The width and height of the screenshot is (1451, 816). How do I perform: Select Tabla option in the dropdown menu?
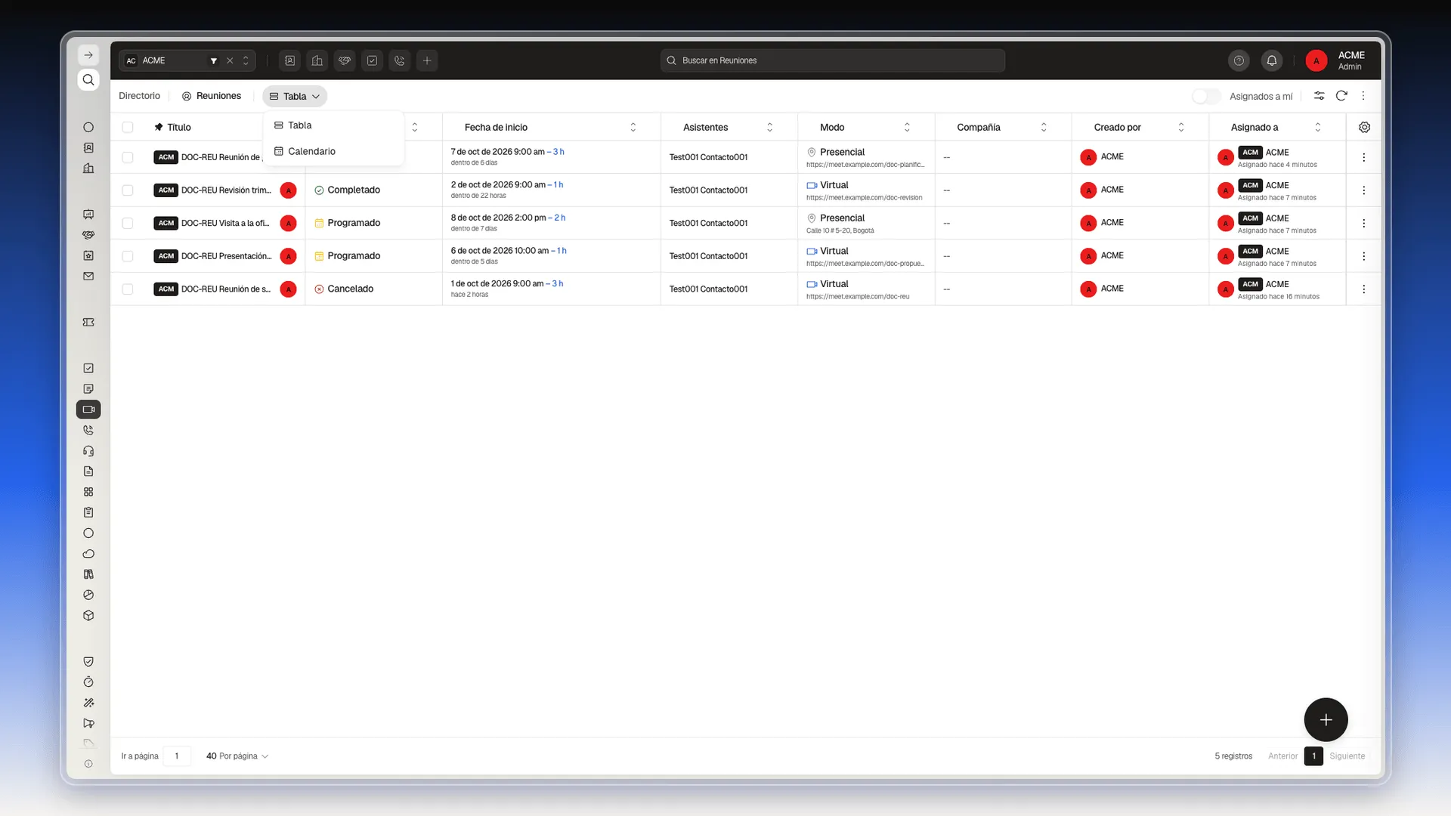coord(333,125)
